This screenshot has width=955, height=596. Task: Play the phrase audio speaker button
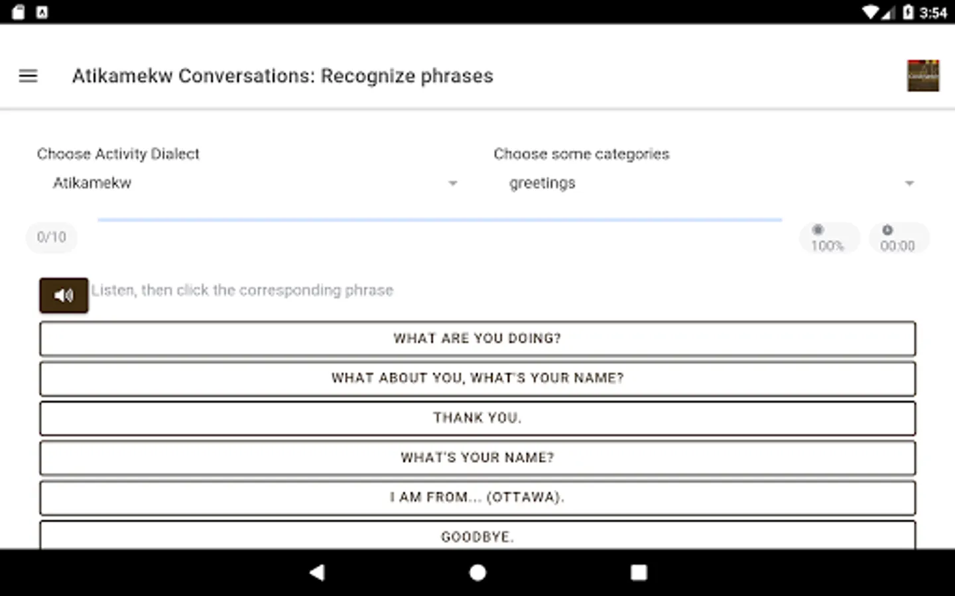pos(64,295)
